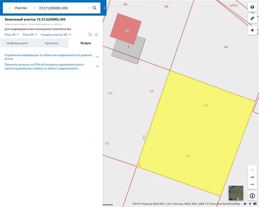The width and height of the screenshot is (259, 207).
Task: Reset map orientation with compass button
Action: 252,196
